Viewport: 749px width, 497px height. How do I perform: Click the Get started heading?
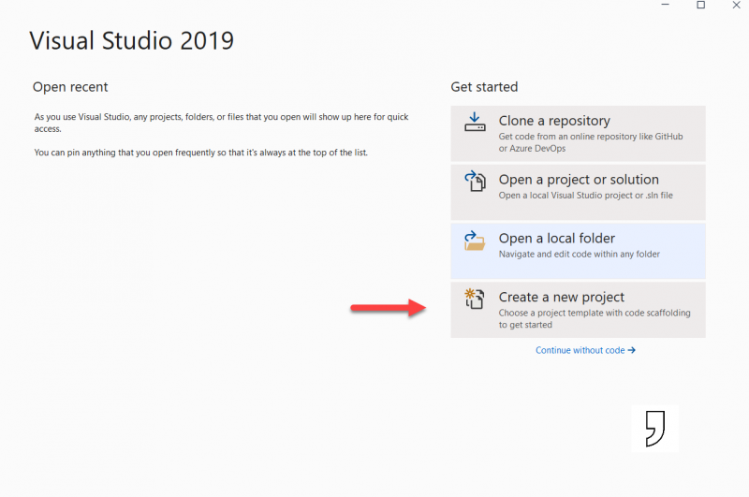point(484,87)
